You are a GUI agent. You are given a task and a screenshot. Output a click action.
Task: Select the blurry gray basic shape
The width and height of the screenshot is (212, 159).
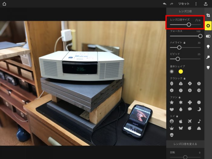(x=172, y=71)
